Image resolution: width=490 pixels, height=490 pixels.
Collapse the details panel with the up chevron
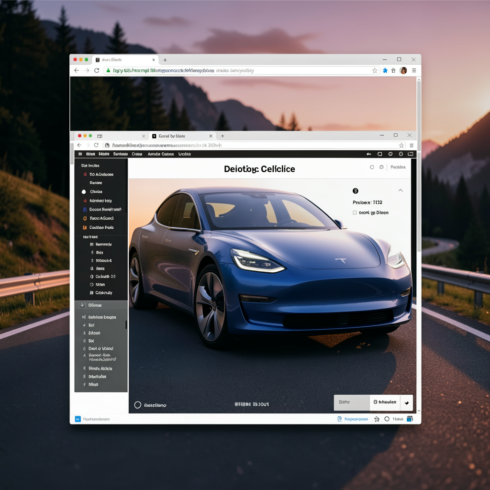(x=401, y=190)
